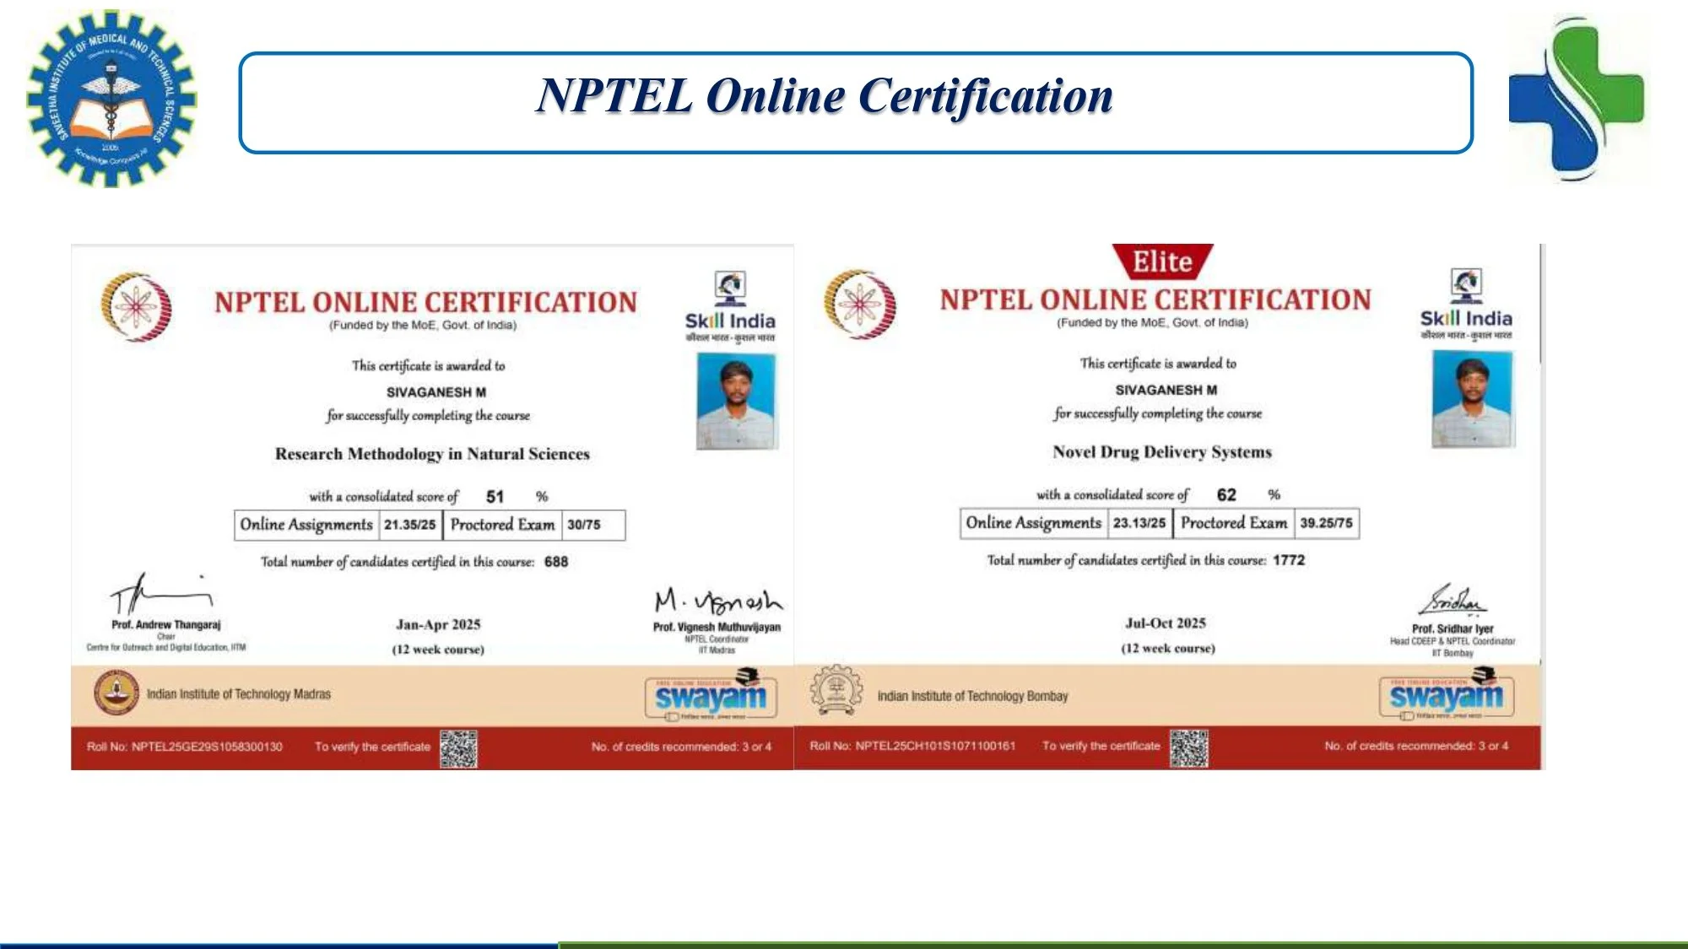Click consolidated score 51 on left certificate
Image resolution: width=1688 pixels, height=949 pixels.
tap(495, 497)
